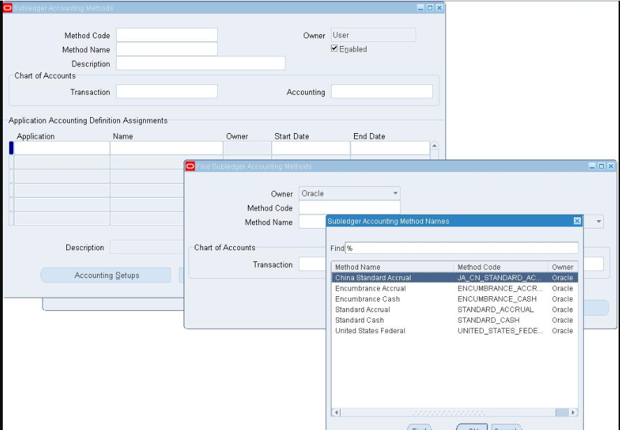Screen dimensions: 620x430
Task: Minimize the Find Subledger Accounting Methods window
Action: point(592,167)
